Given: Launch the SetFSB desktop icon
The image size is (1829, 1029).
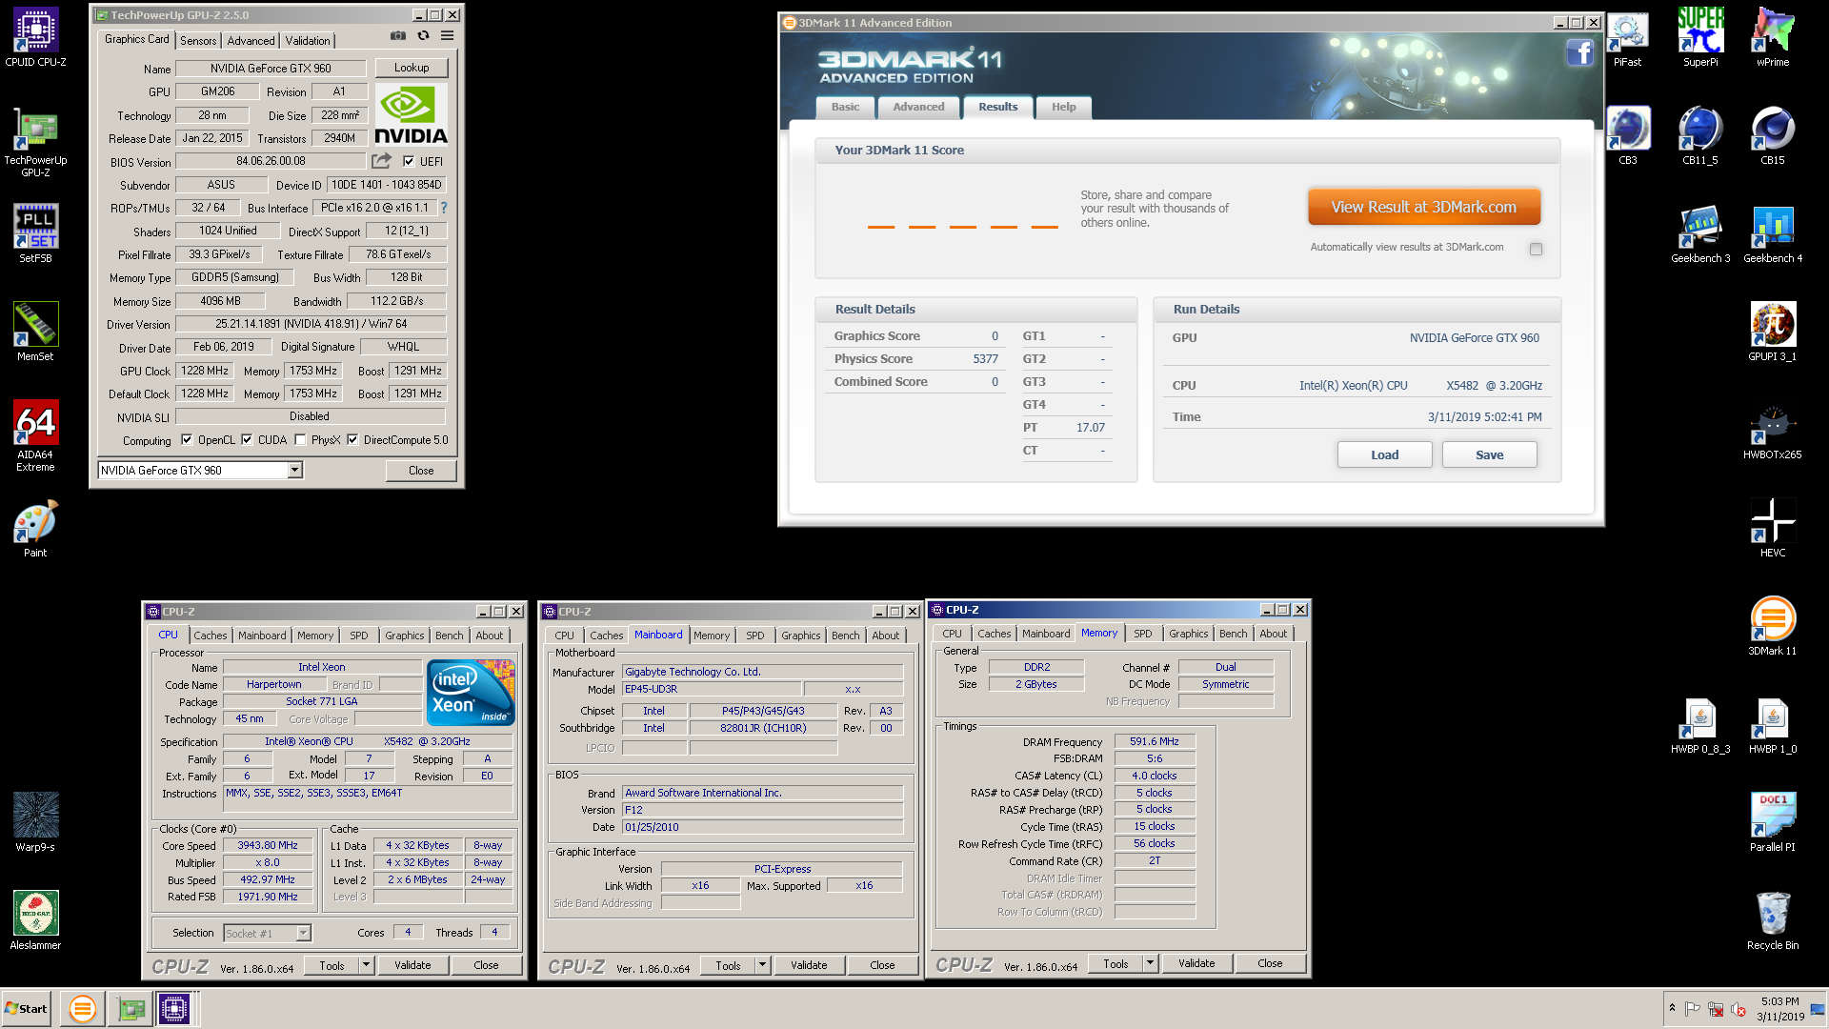Looking at the screenshot, I should point(35,233).
